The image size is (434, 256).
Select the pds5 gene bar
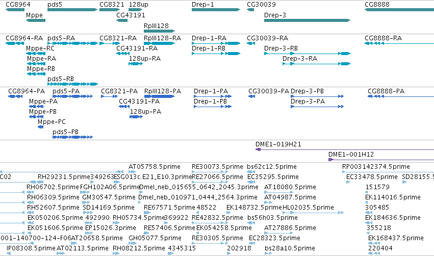coord(72,10)
